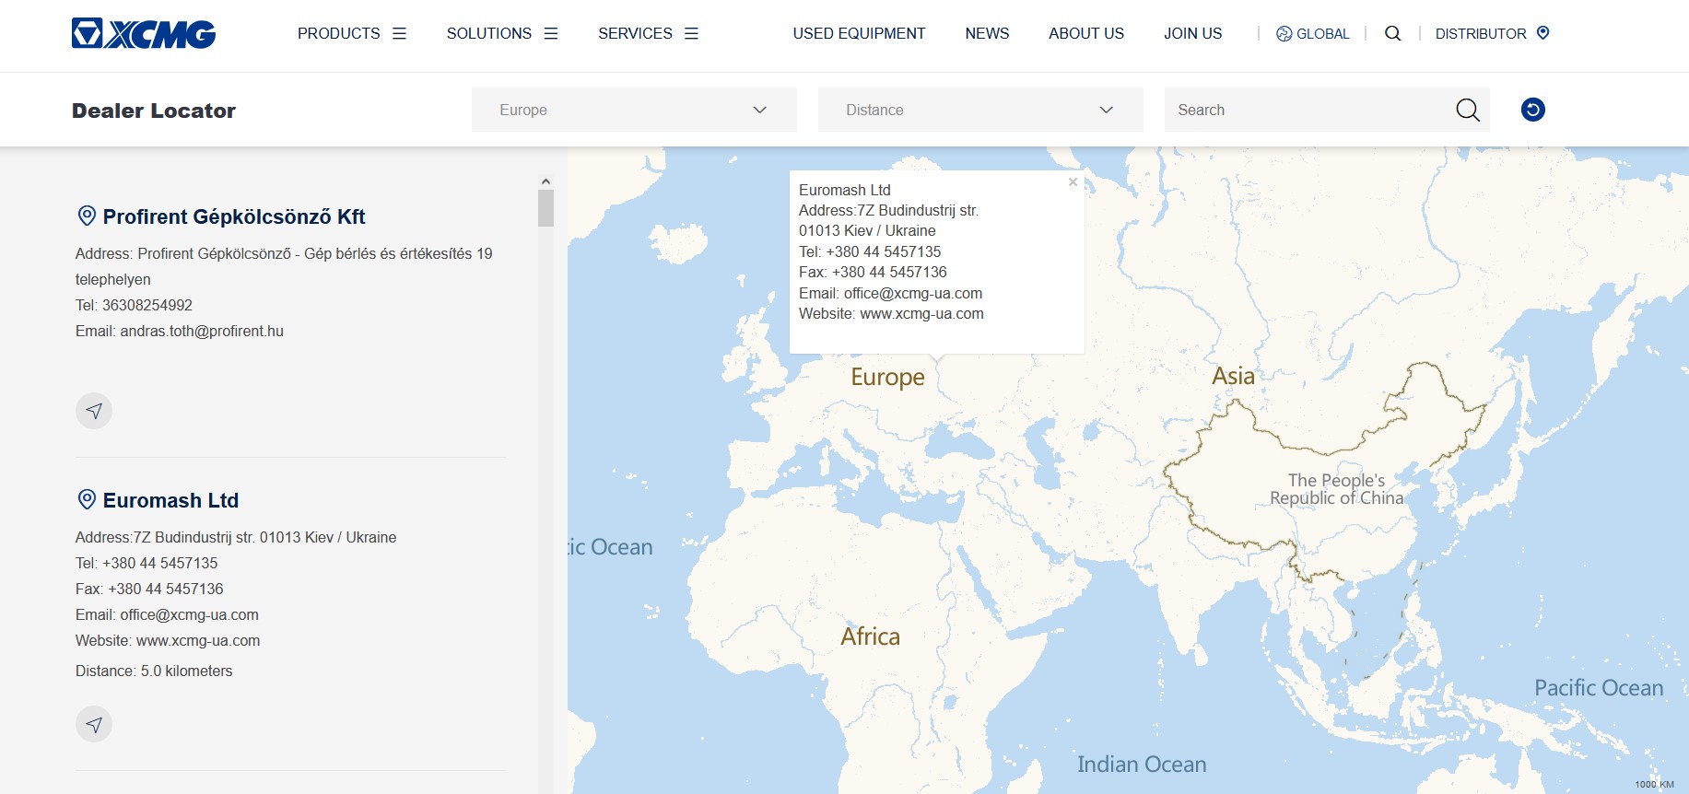Click navigate arrow icon under Euromash dealer
The width and height of the screenshot is (1689, 794).
(94, 724)
